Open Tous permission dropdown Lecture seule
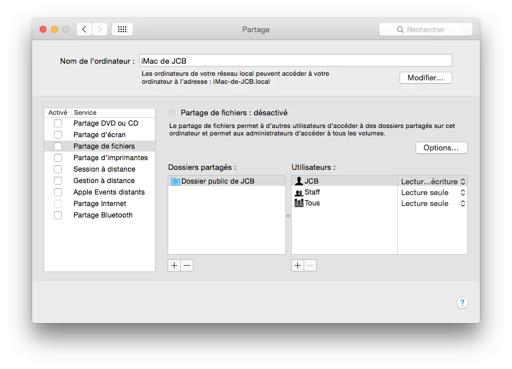Viewport: 512px width, 369px height. (433, 204)
